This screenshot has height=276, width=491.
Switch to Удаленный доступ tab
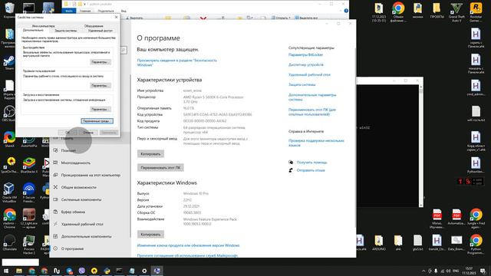click(101, 31)
